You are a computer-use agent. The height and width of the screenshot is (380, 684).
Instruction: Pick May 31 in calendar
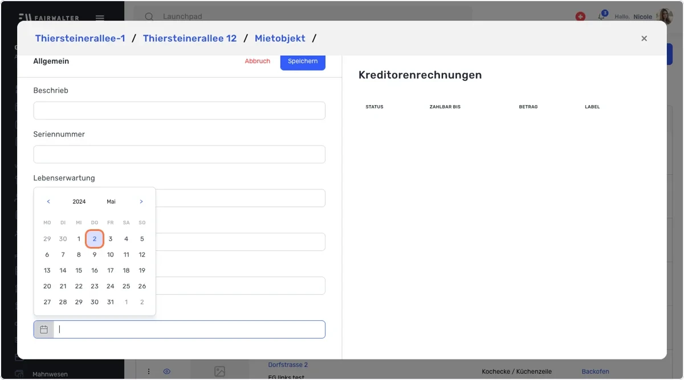pos(111,302)
